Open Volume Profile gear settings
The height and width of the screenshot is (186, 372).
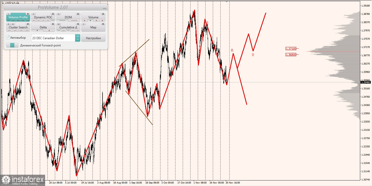tap(28, 14)
